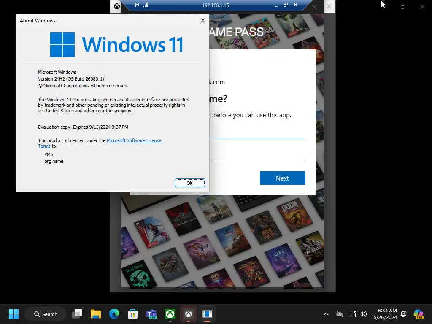Image resolution: width=432 pixels, height=324 pixels.
Task: Click the Sea of Thieves skull cover
Action: pos(140,274)
